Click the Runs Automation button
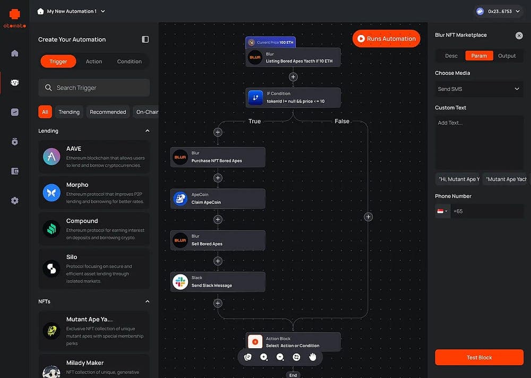 click(x=386, y=39)
